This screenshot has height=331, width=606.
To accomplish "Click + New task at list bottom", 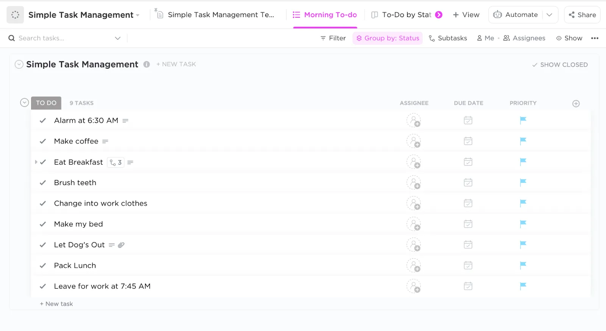I will (x=56, y=304).
